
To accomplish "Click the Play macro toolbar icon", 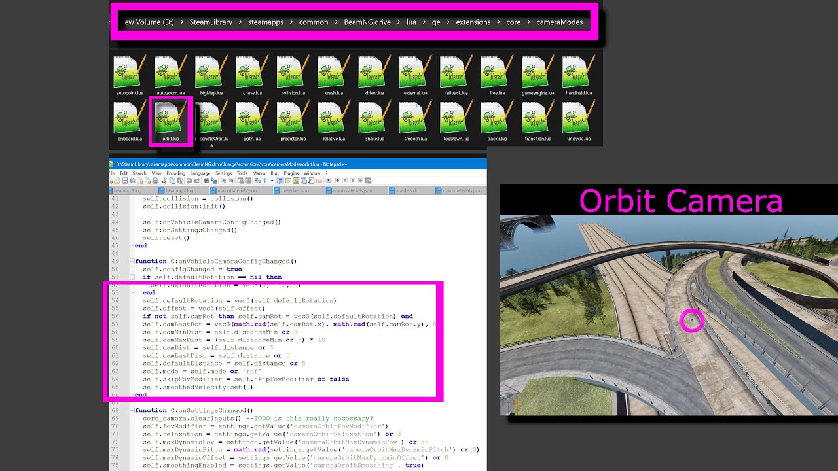I will 352,181.
